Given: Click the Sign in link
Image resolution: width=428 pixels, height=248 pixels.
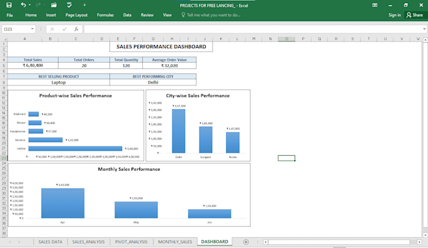Looking at the screenshot, I should 395,15.
